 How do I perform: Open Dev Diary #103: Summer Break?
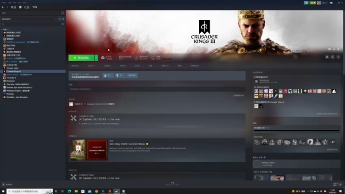pos(127,144)
